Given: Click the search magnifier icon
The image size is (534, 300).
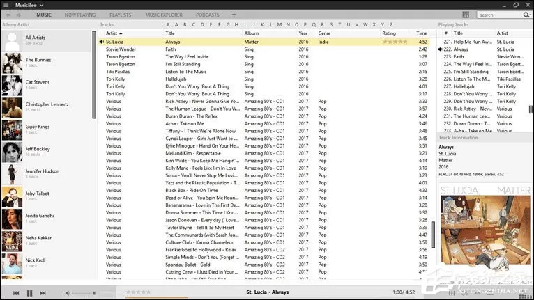Looking at the screenshot, I should coord(526,15).
